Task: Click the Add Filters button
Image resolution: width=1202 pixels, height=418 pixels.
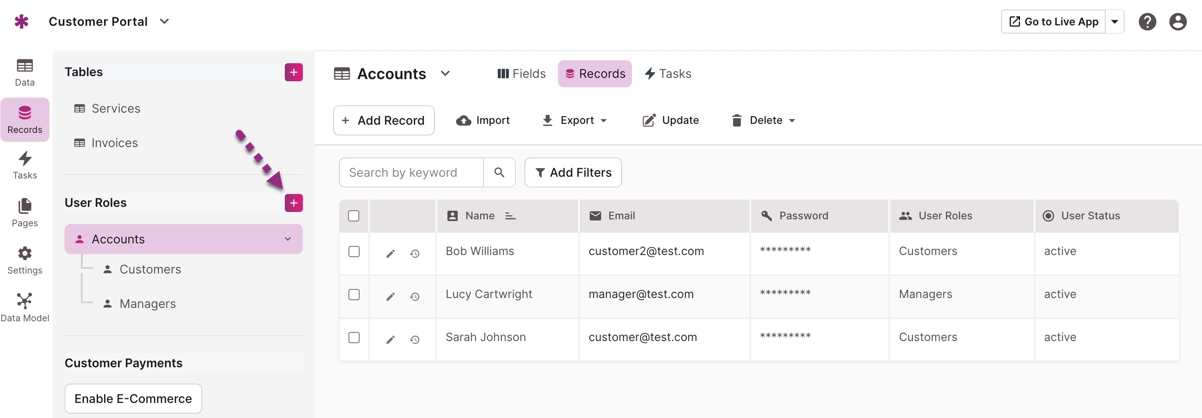Action: [573, 172]
